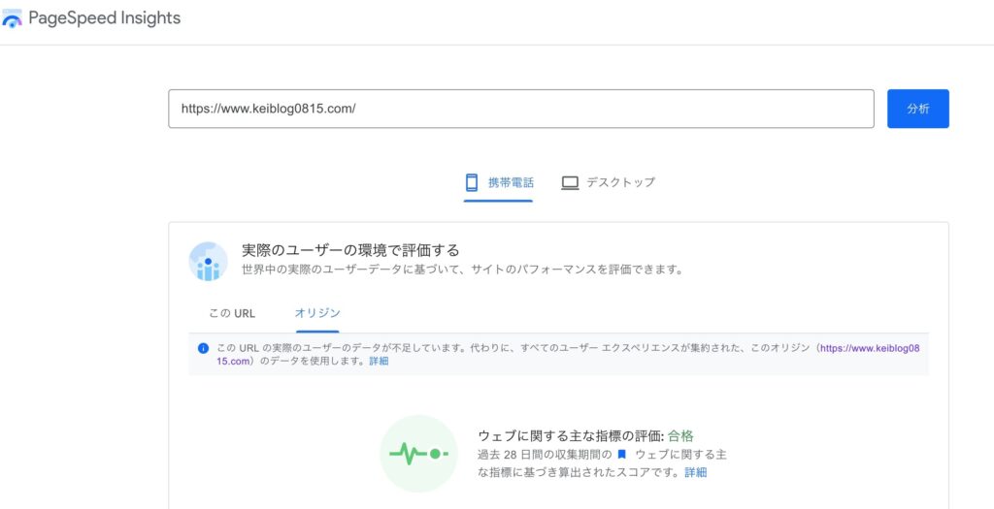Switch to the デスクトップ tab

pyautogui.click(x=608, y=183)
